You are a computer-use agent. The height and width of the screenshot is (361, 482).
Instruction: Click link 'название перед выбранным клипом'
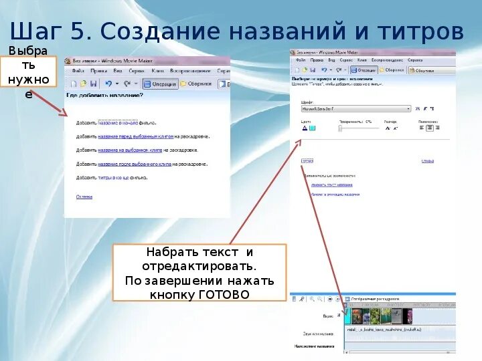[x=135, y=136]
